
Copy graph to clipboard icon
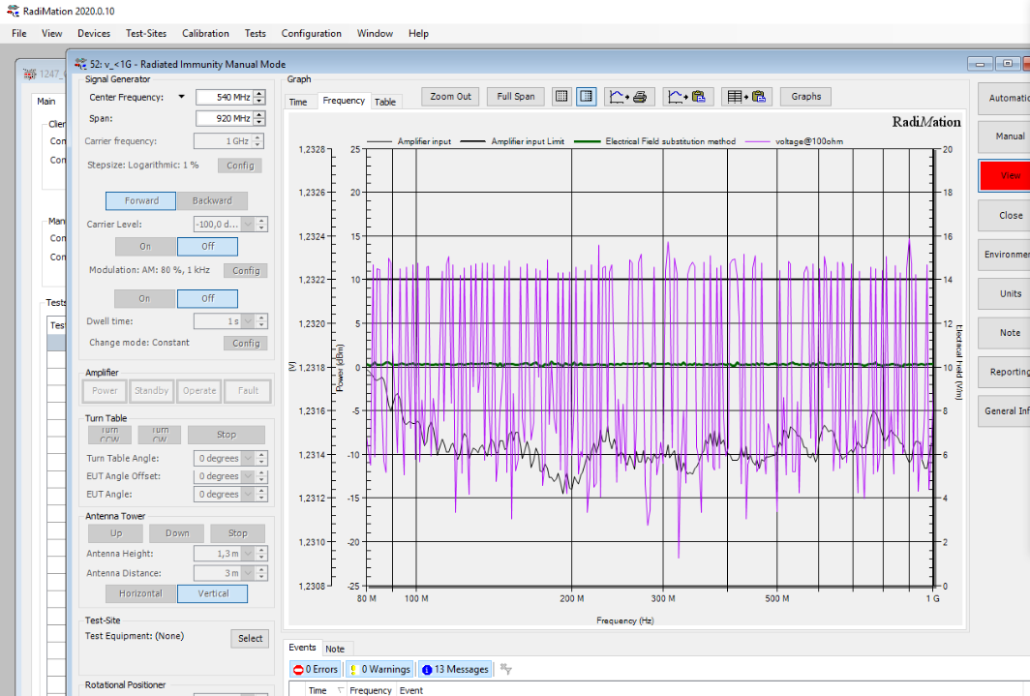pyautogui.click(x=687, y=97)
